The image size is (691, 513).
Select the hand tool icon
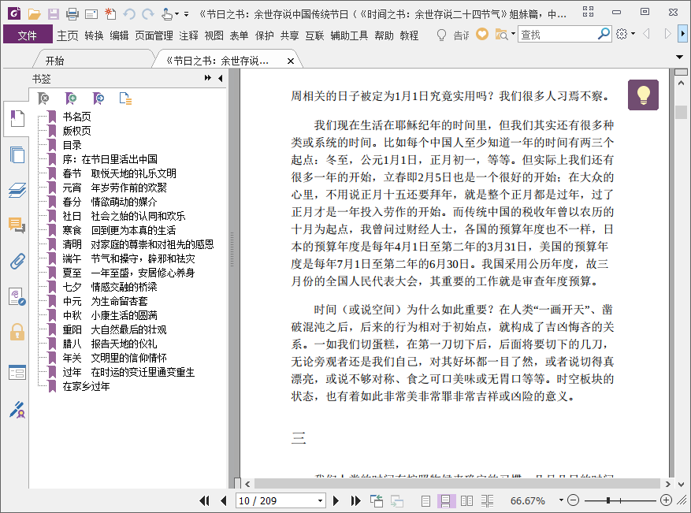click(x=166, y=14)
